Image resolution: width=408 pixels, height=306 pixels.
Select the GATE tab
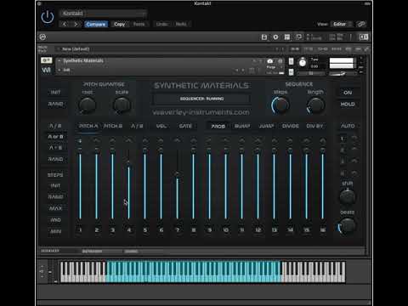(x=185, y=126)
